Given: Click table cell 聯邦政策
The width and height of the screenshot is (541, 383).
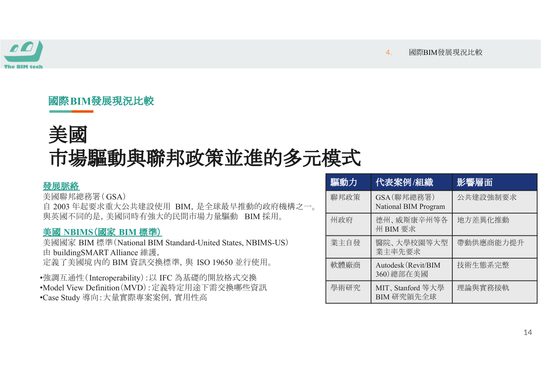Looking at the screenshot, I should 348,202.
